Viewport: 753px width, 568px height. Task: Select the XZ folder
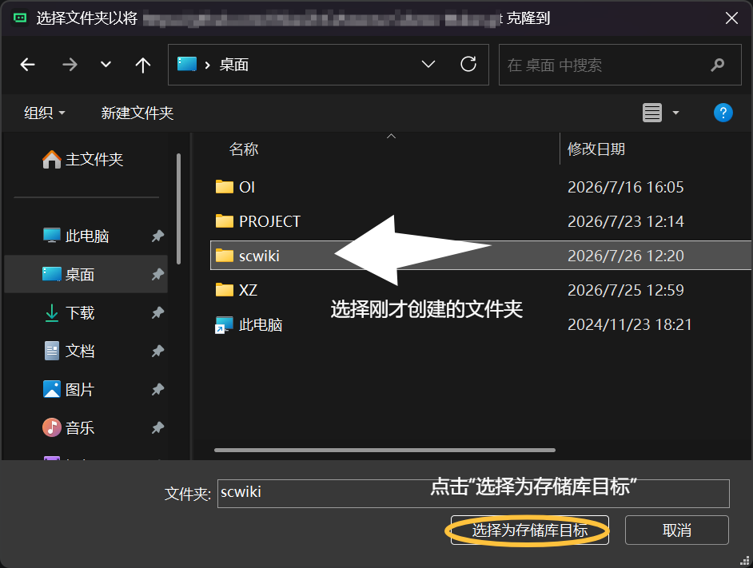[237, 290]
